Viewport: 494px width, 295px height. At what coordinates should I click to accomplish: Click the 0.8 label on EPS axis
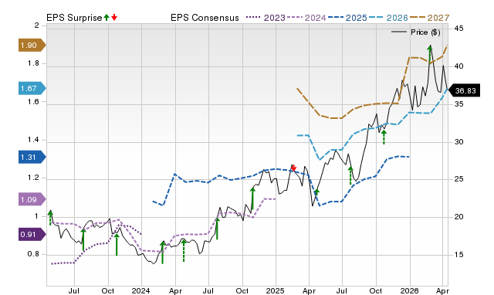[33, 254]
